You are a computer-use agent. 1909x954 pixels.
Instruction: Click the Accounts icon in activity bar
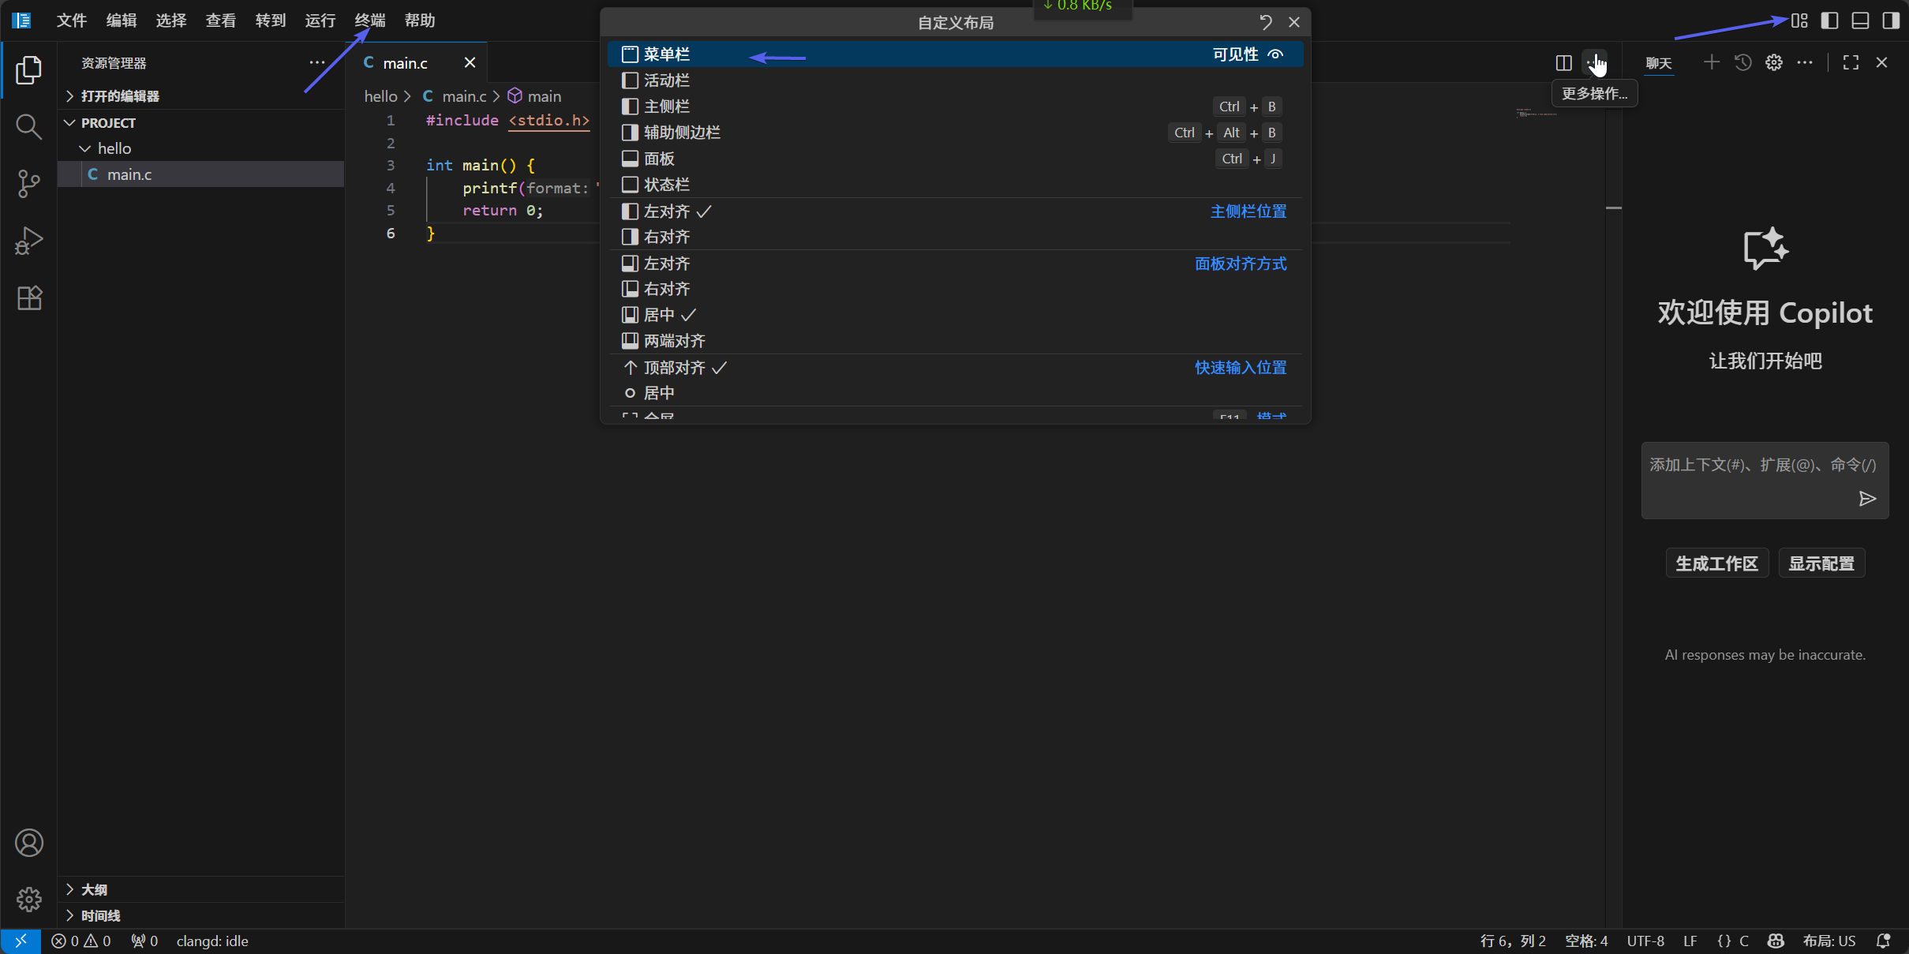(28, 843)
